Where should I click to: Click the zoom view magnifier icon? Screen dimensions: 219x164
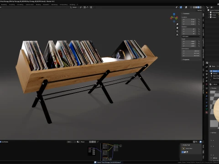click(177, 24)
